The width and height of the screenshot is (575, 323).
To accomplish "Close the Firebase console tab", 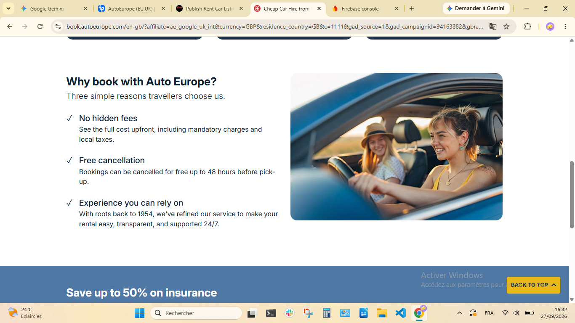I will [x=396, y=8].
